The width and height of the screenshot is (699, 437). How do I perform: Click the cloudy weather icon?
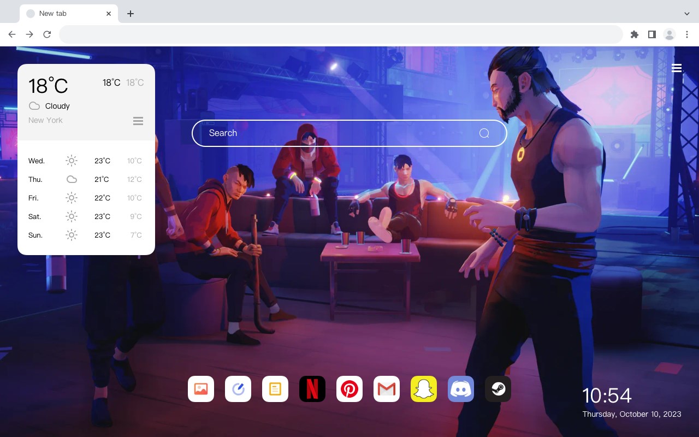click(34, 106)
